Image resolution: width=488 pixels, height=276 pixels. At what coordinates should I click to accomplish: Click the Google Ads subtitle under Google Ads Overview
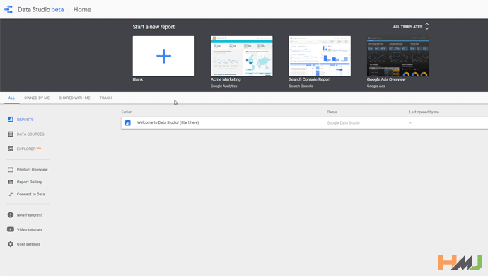(x=376, y=86)
